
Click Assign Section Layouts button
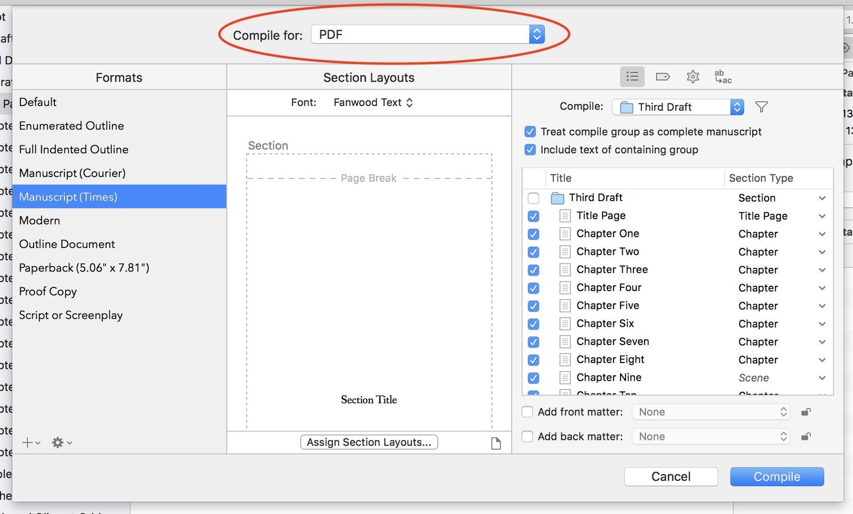pyautogui.click(x=369, y=442)
